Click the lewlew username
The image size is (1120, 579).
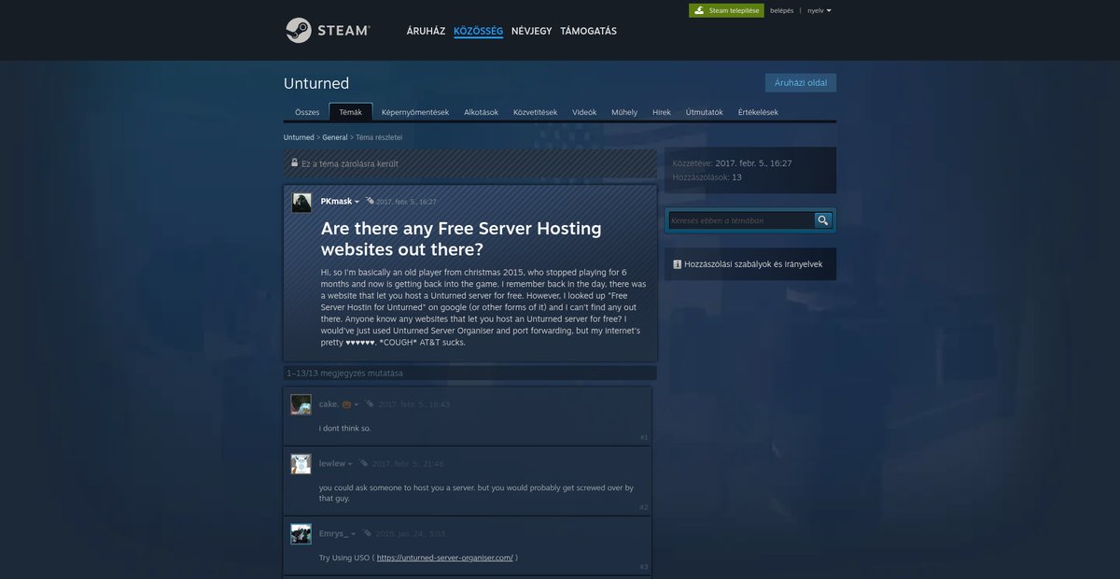pyautogui.click(x=332, y=464)
